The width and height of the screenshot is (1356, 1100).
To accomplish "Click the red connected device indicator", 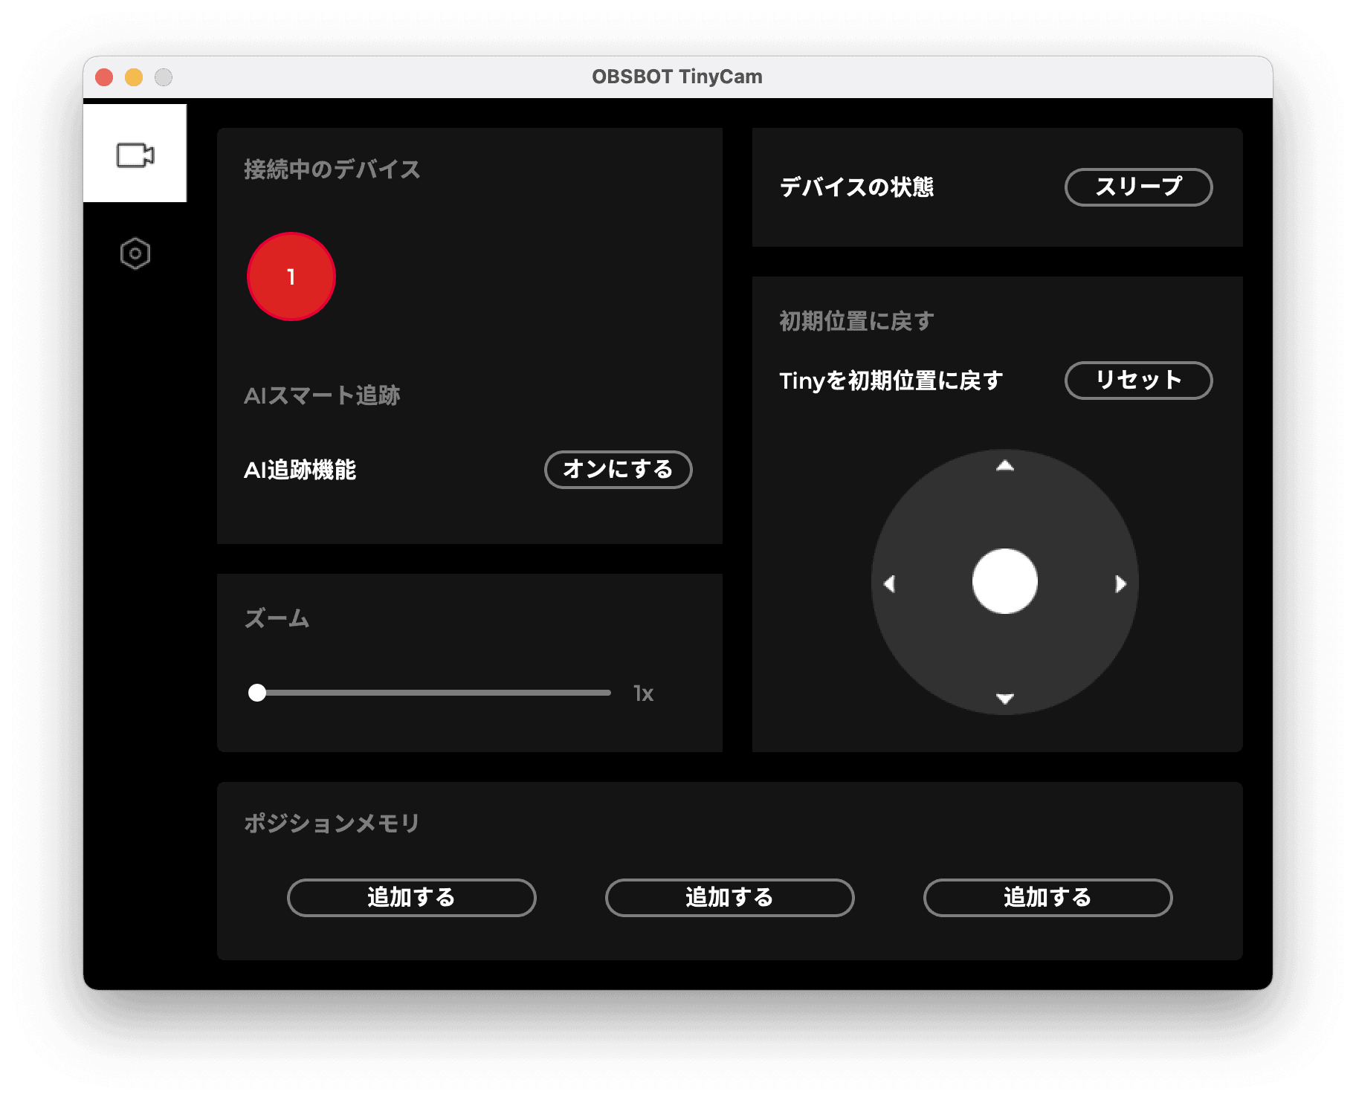I will point(291,276).
